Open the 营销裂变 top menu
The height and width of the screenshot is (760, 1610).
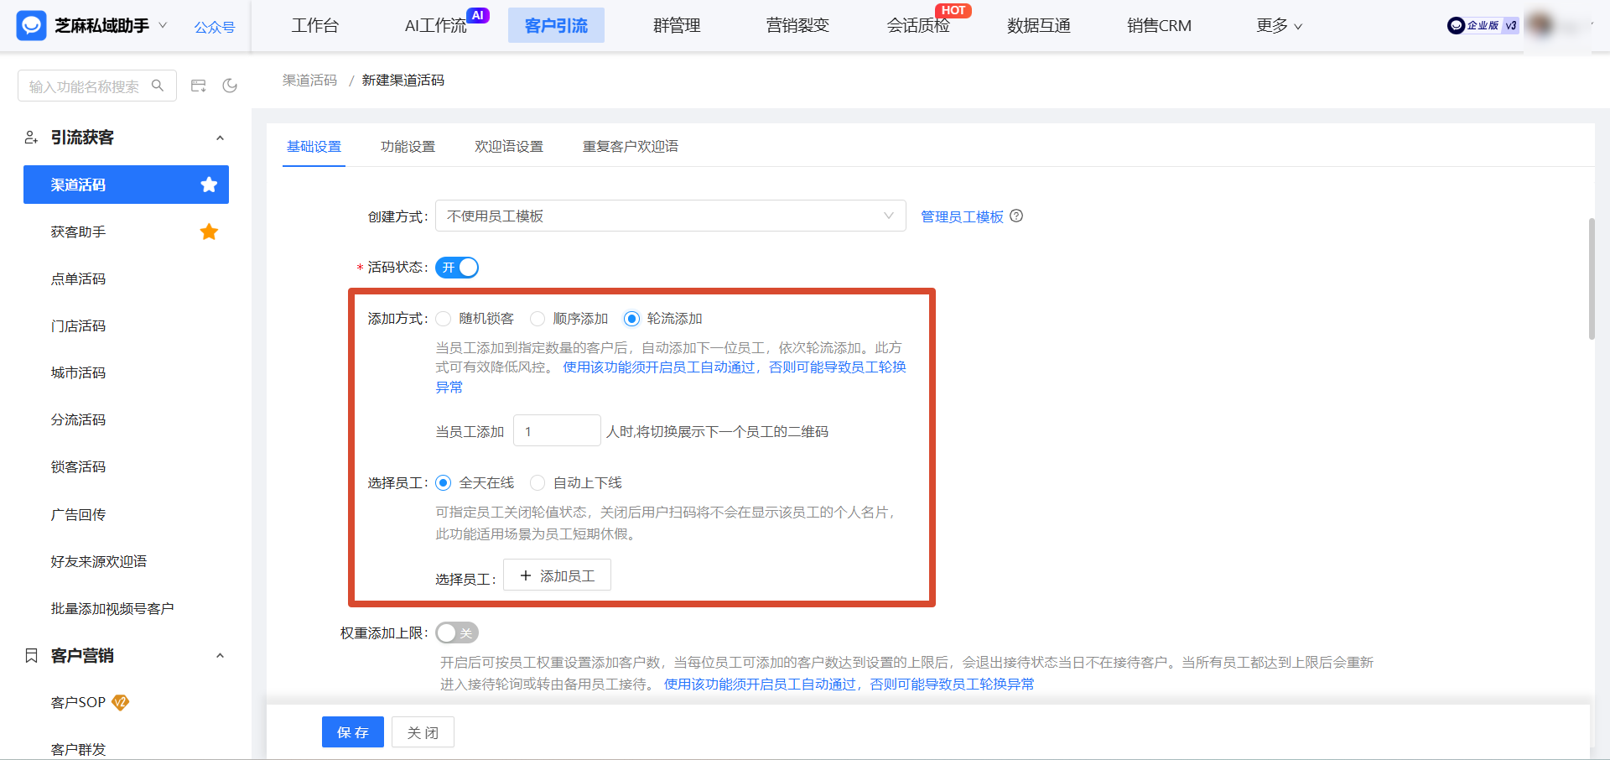click(x=797, y=26)
